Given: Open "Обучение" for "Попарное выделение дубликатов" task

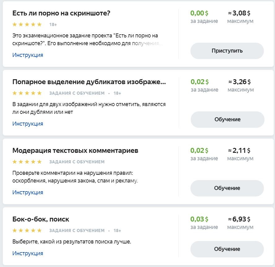Looking at the screenshot, I should (x=227, y=119).
